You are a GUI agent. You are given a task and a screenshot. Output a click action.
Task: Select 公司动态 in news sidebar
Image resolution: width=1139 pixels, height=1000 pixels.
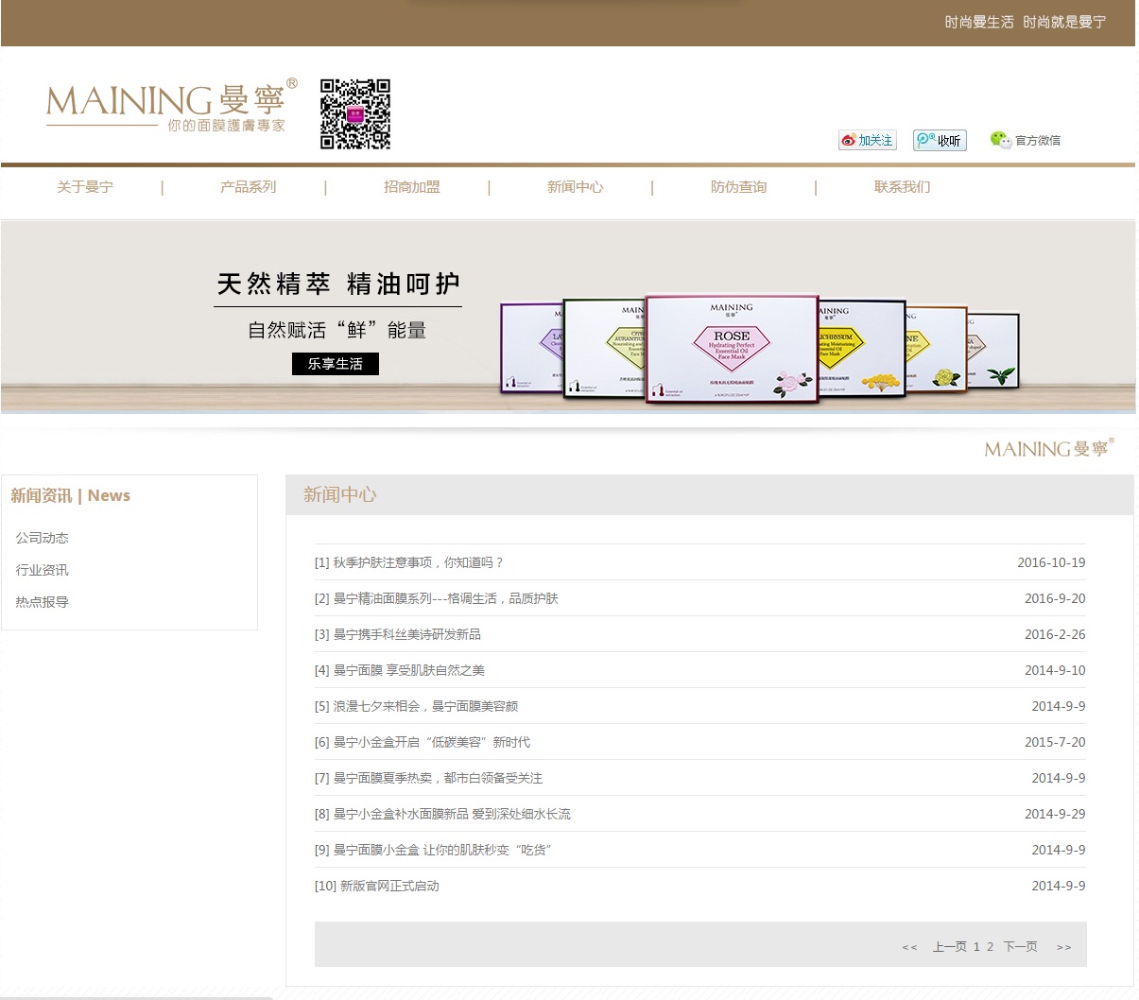point(42,538)
